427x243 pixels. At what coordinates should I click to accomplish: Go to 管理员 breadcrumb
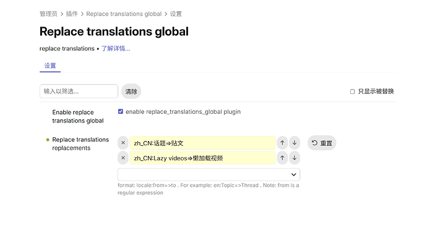point(48,14)
